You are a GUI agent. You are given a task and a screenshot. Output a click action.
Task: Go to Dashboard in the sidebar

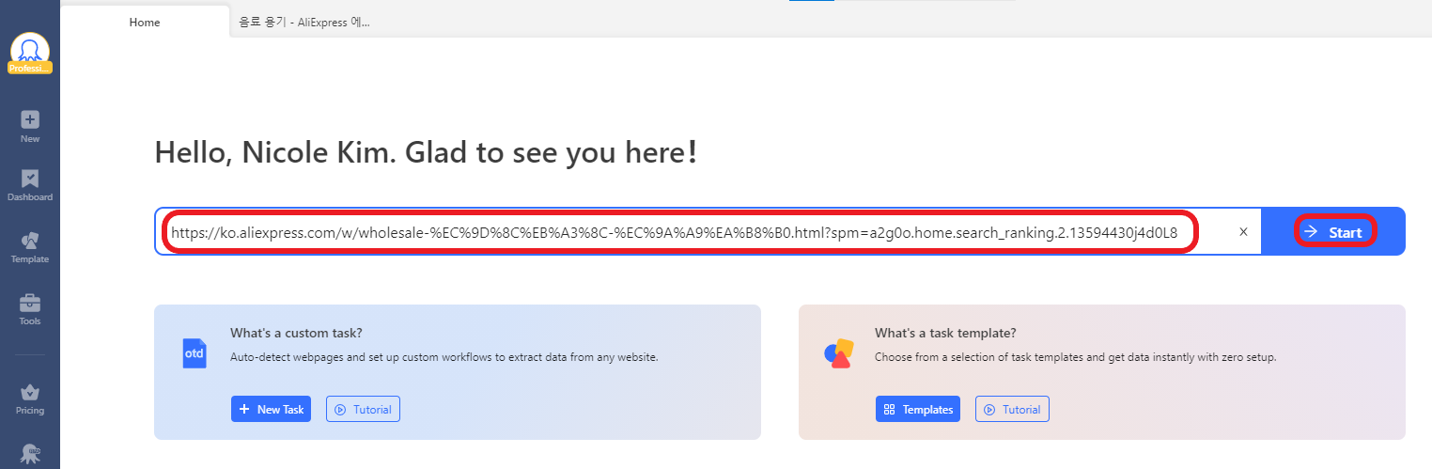30,180
